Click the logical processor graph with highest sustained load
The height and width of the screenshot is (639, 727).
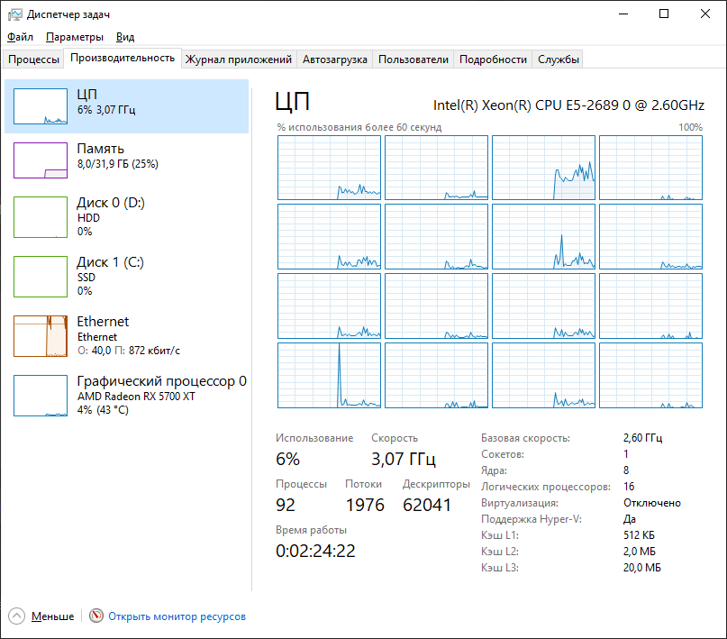543,168
